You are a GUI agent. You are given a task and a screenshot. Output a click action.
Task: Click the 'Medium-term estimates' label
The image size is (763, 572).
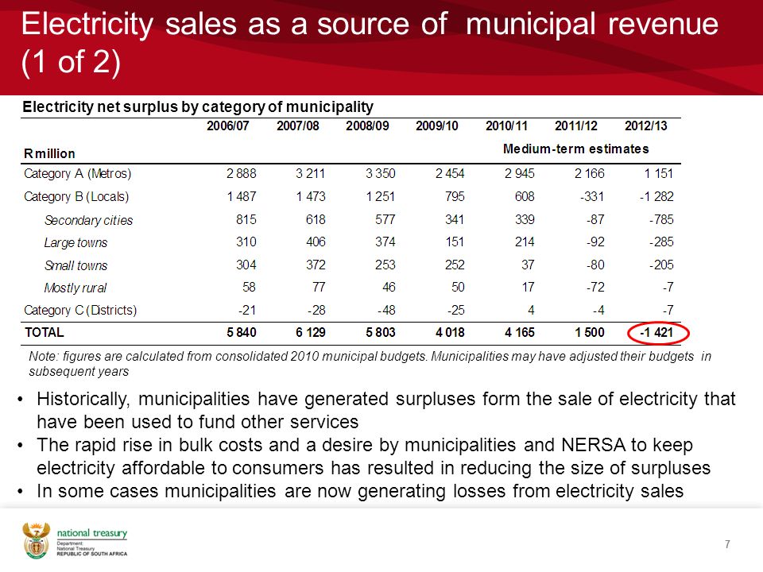click(x=576, y=149)
